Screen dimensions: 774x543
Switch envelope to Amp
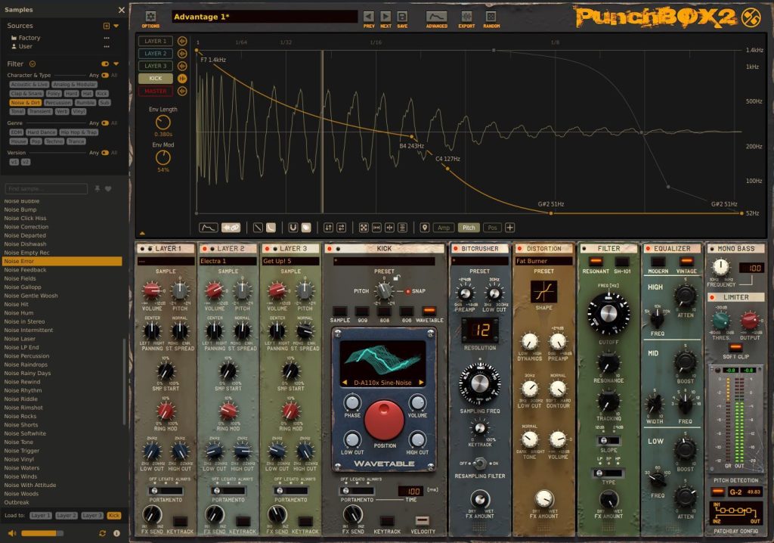click(443, 228)
